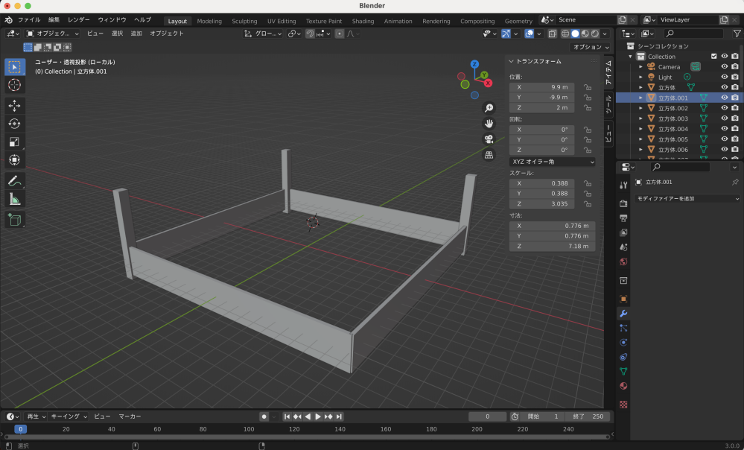Open the World properties tab

623,262
